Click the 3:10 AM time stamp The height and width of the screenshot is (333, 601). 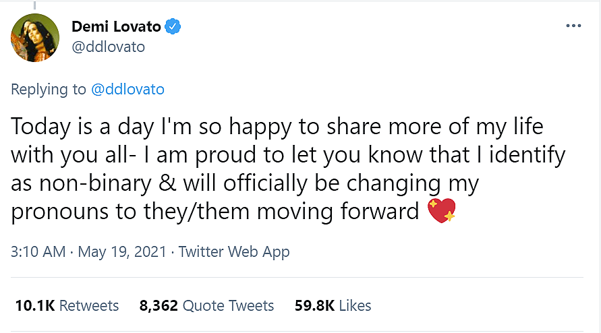click(38, 252)
